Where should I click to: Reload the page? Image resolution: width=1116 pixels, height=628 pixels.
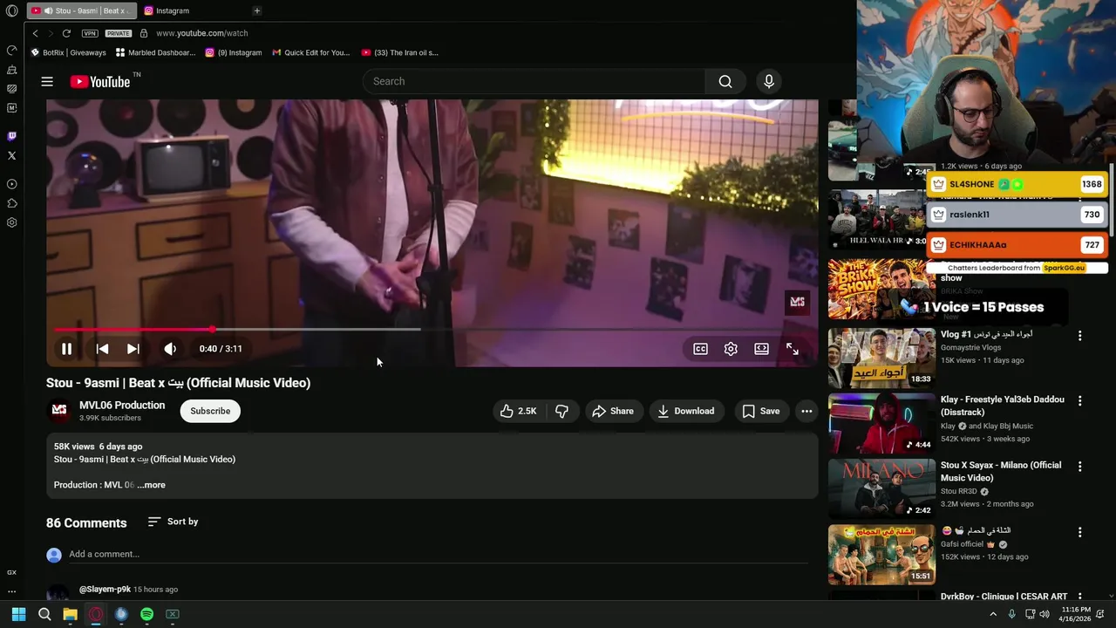pyautogui.click(x=66, y=33)
